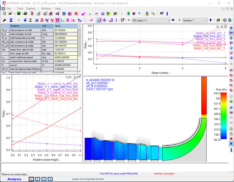Select the power value 463880.952005
The width and height of the screenshot is (234, 182).
[66, 65]
